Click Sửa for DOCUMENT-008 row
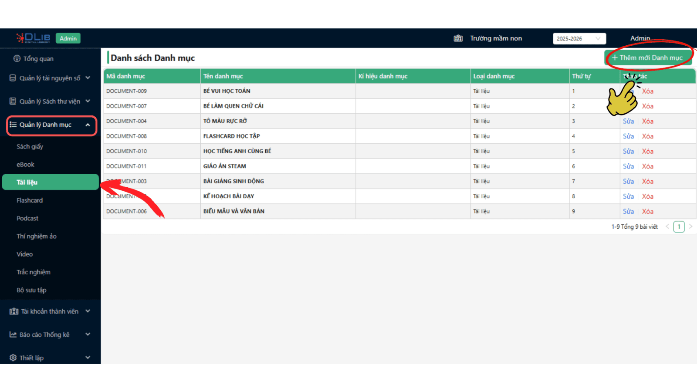Screen dimensions: 697x392 [x=628, y=136]
